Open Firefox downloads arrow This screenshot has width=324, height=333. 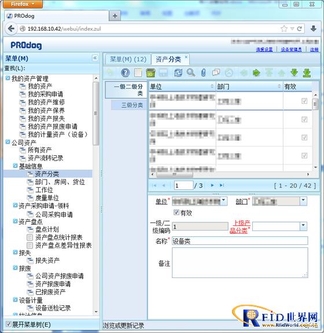(314, 29)
